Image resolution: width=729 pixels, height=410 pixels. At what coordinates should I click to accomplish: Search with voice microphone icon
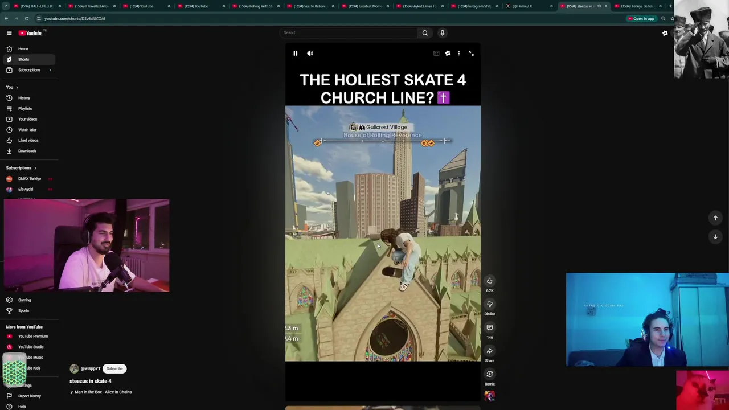tap(442, 32)
